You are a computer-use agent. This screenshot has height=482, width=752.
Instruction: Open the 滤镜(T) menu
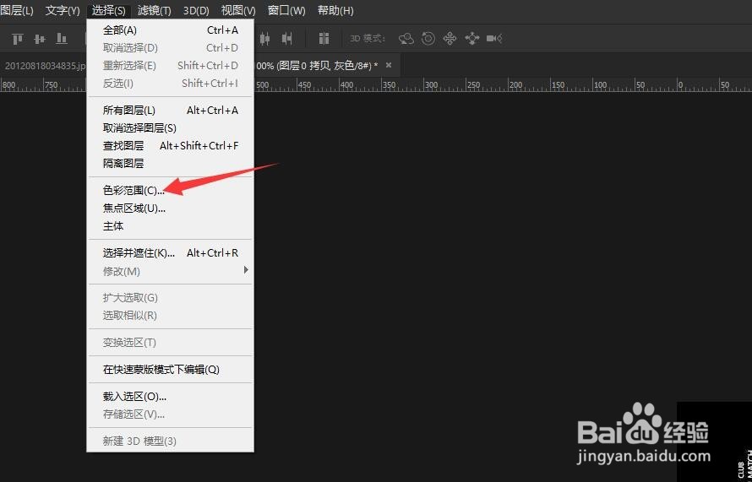click(155, 10)
